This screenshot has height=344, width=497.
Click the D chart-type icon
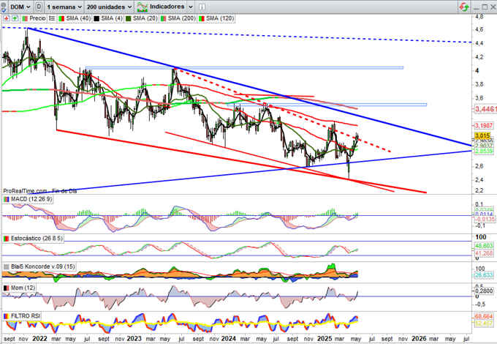coord(38,7)
